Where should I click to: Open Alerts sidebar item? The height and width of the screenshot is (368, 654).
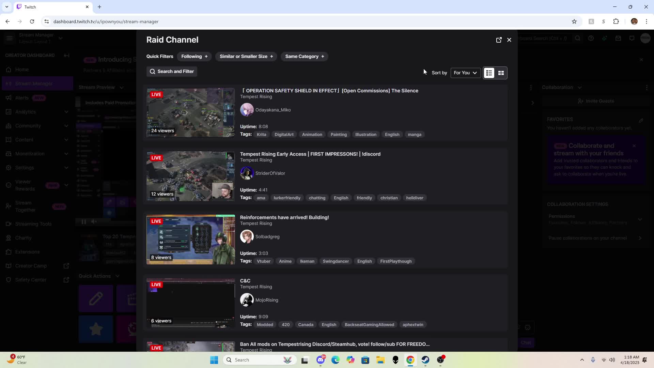pyautogui.click(x=37, y=98)
